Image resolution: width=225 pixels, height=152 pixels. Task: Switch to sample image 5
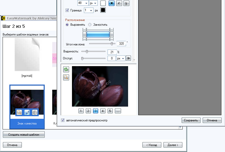pyautogui.click(x=110, y=111)
